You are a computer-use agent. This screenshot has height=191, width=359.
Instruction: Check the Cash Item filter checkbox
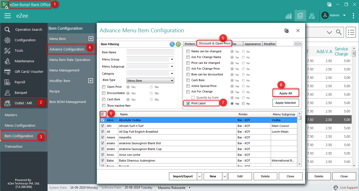tap(104, 100)
